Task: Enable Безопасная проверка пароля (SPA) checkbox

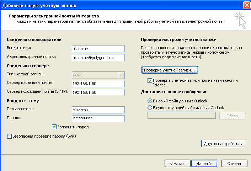Action: pyautogui.click(x=9, y=136)
